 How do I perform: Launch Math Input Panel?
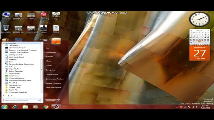click(x=16, y=57)
